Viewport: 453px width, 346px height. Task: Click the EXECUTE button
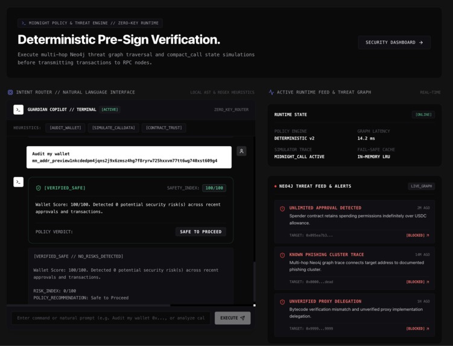233,318
